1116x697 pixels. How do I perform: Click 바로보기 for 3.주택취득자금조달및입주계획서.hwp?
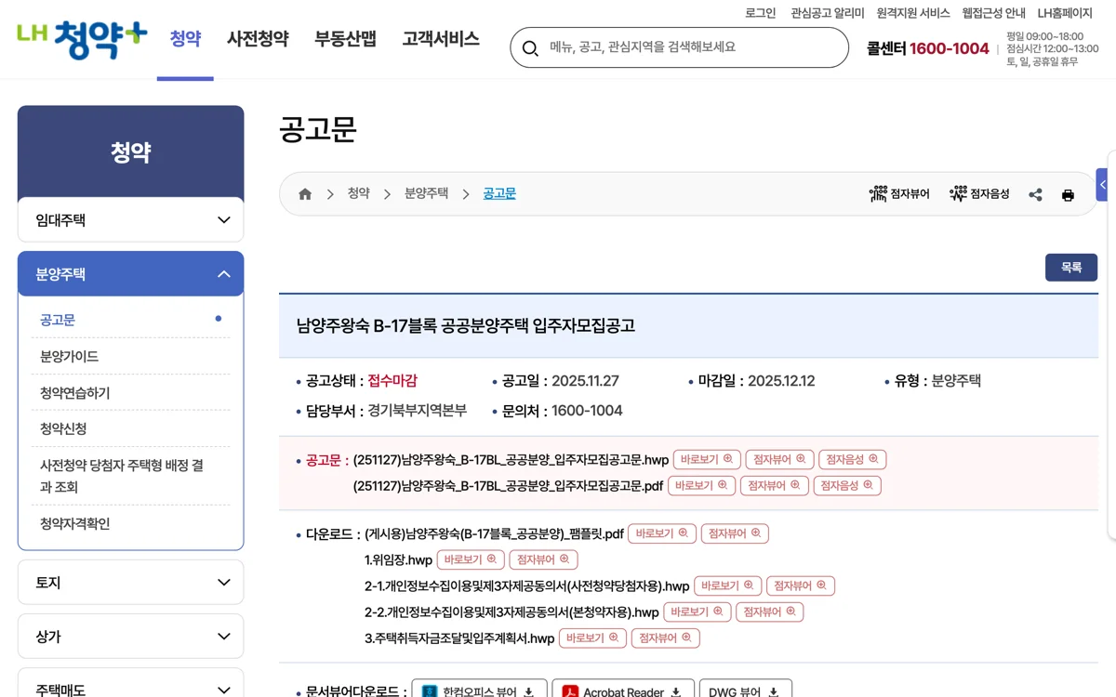click(x=592, y=638)
